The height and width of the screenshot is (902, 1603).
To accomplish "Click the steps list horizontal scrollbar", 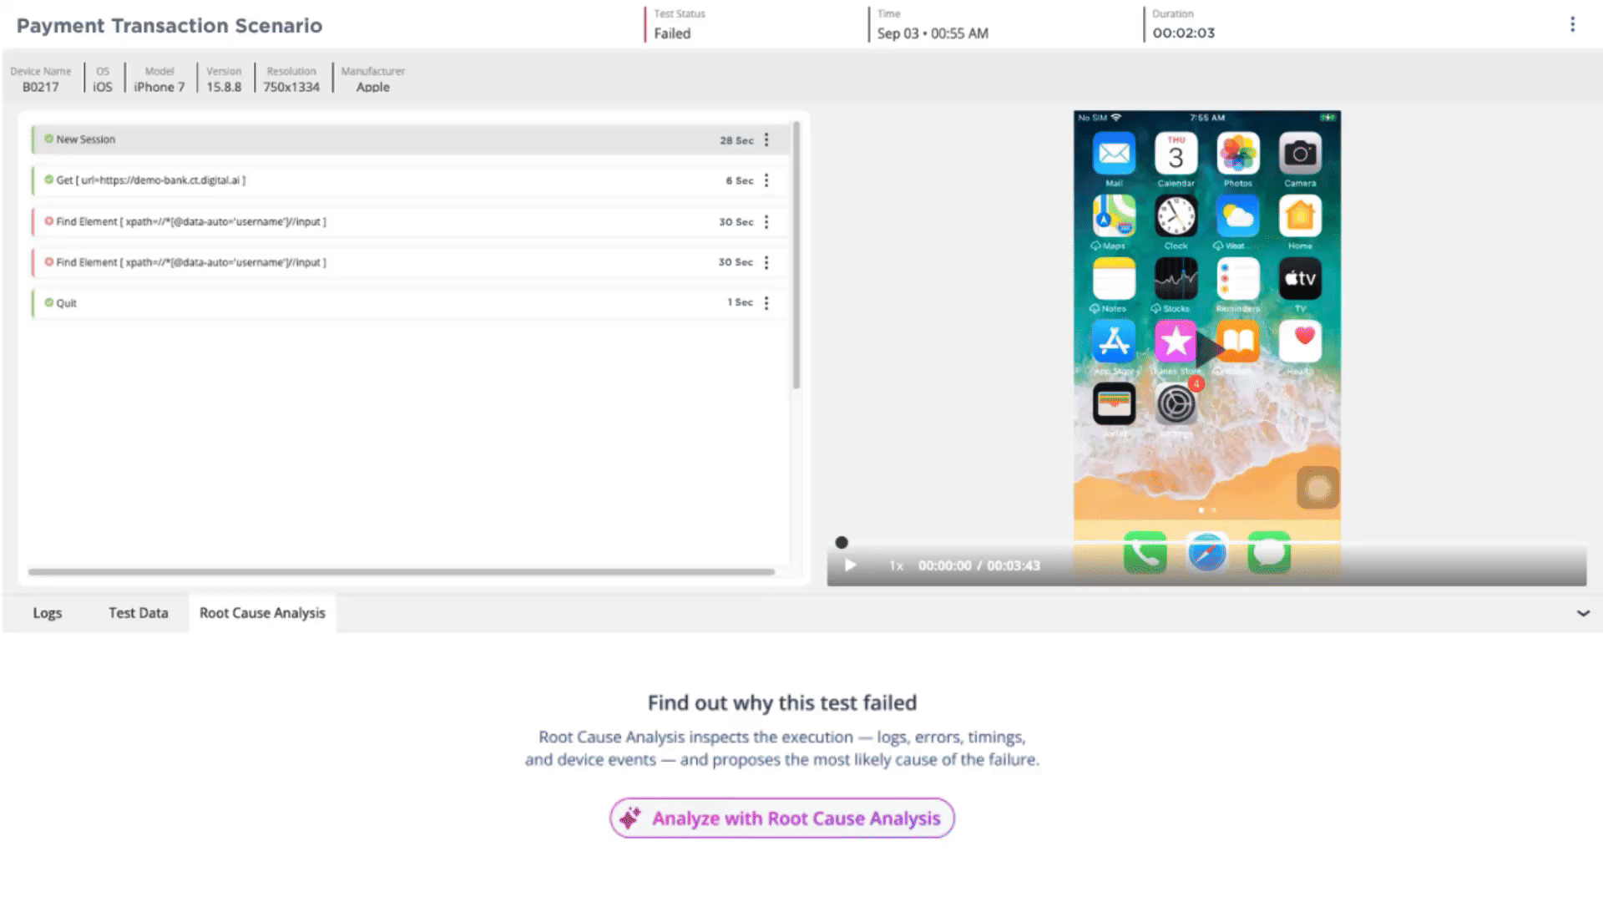I will tap(402, 572).
